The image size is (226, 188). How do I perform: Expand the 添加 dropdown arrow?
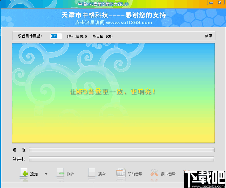click(46, 174)
